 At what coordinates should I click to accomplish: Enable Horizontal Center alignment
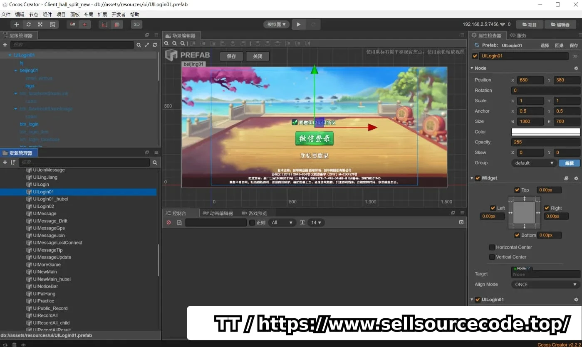[x=492, y=247]
